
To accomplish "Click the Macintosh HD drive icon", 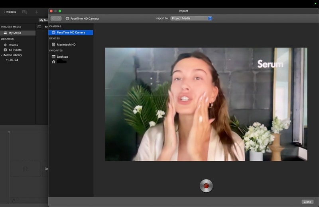I will point(53,45).
